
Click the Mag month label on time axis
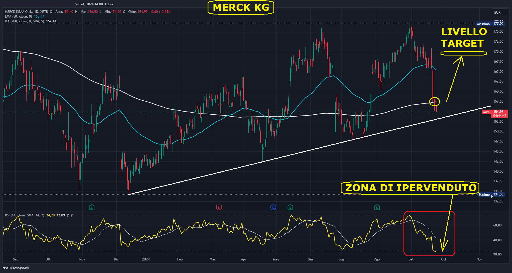pyautogui.click(x=276, y=259)
